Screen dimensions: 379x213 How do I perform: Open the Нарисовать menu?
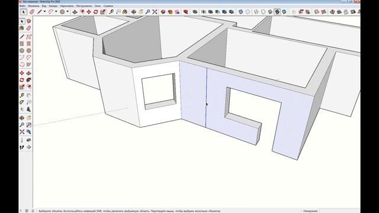point(67,6)
